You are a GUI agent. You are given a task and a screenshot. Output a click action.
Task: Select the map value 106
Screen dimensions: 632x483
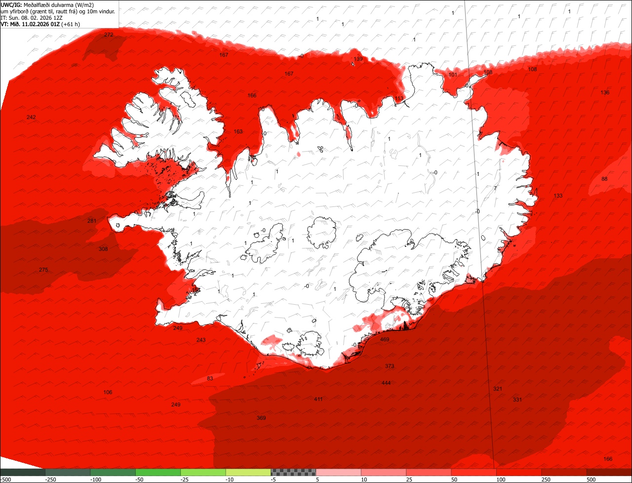click(x=108, y=392)
